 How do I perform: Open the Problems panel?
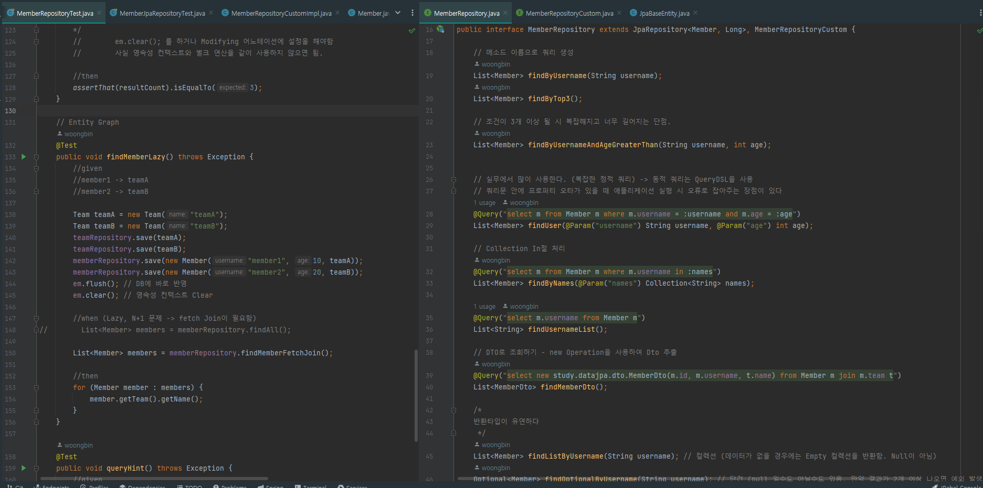[230, 486]
